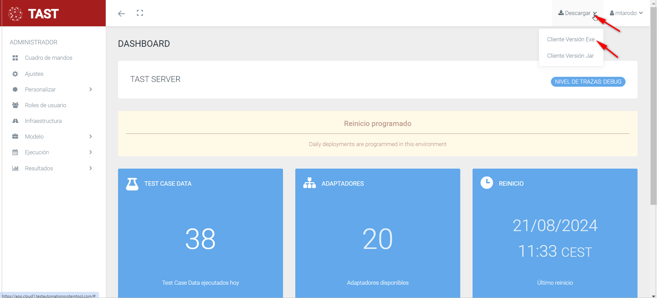The width and height of the screenshot is (657, 298).
Task: Click the clock icon on Reinicio card
Action: click(487, 183)
